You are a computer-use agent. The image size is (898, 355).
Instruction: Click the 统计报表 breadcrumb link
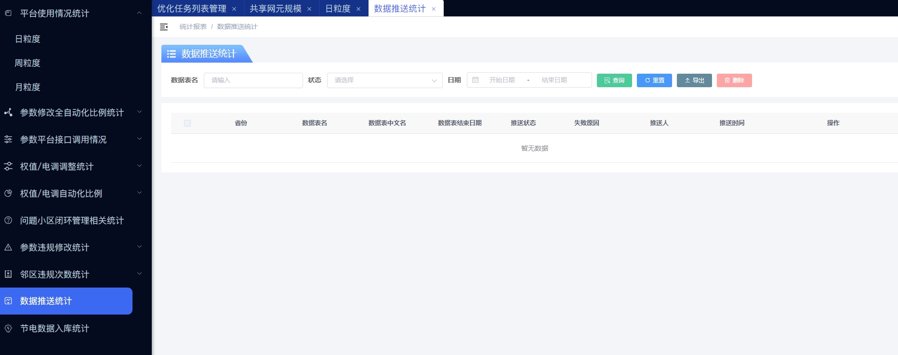pos(193,27)
